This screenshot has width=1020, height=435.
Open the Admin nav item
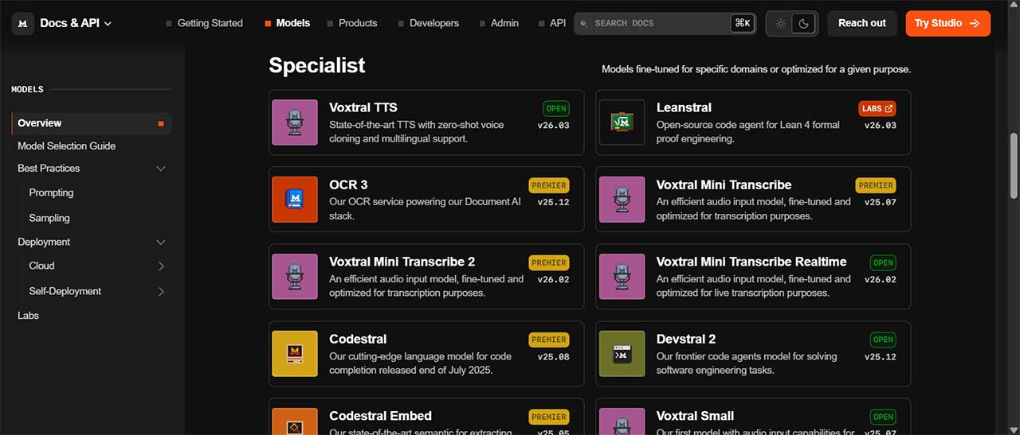[x=499, y=23]
